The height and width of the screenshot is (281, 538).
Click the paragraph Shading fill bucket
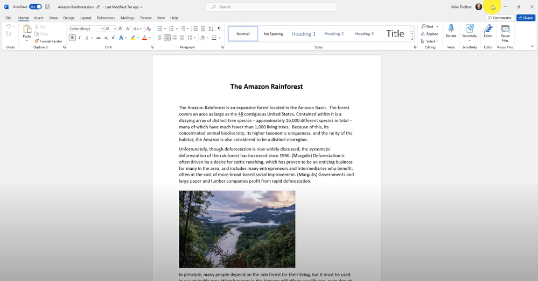(203, 38)
